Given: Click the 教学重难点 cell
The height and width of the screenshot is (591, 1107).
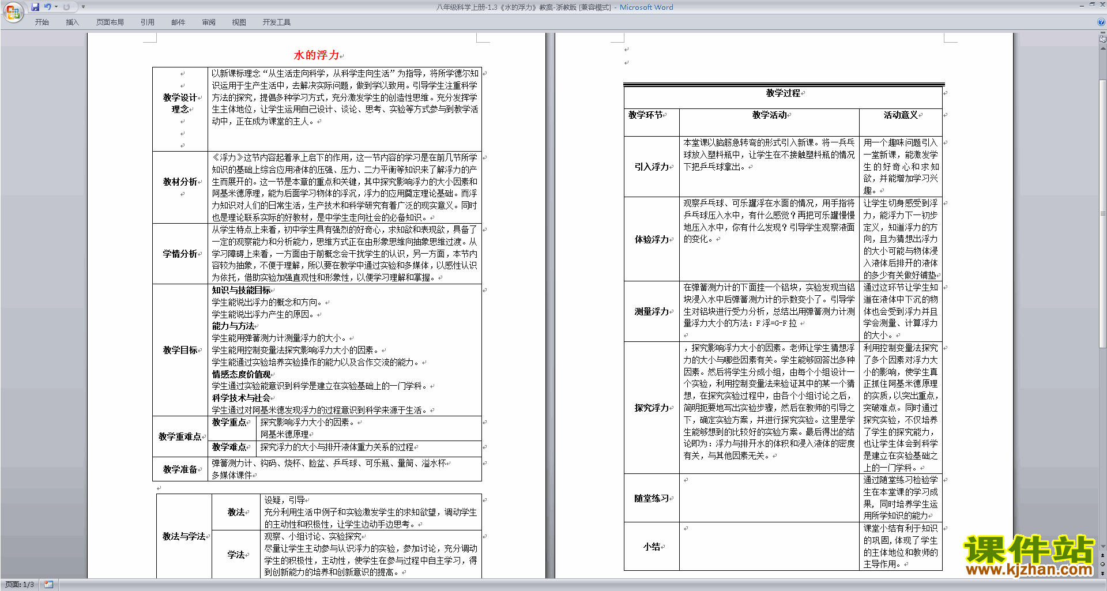Looking at the screenshot, I should point(180,436).
